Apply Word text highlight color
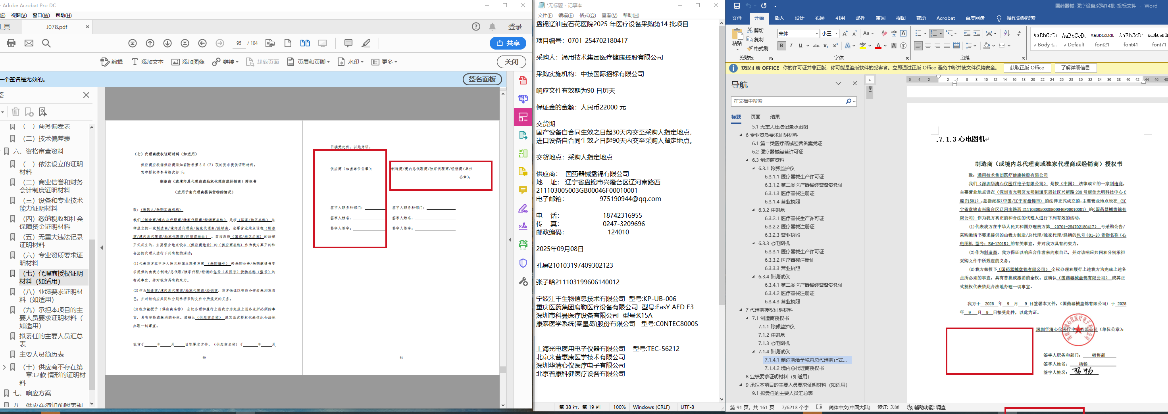This screenshot has height=414, width=1168. pos(862,46)
